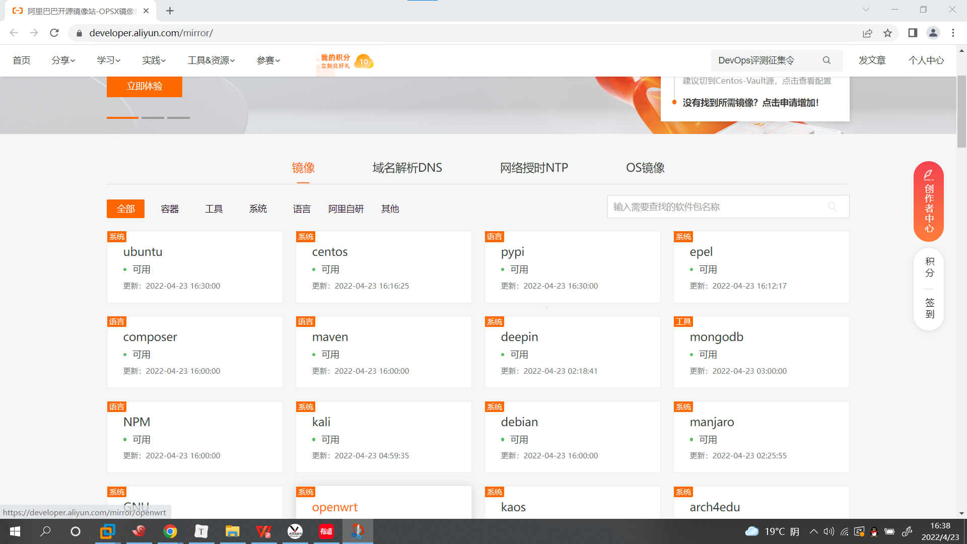
Task: Switch to the OS镜像 tab
Action: pos(645,168)
